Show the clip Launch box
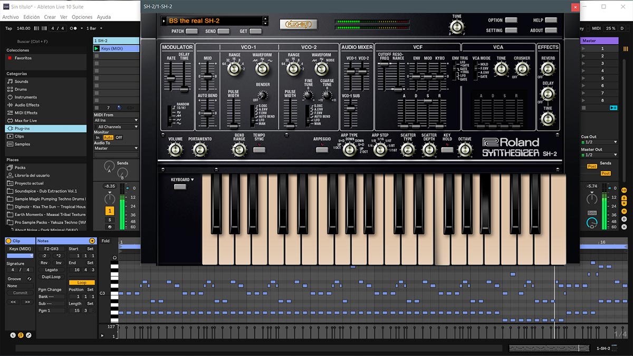The height and width of the screenshot is (356, 633). pyautogui.click(x=13, y=335)
